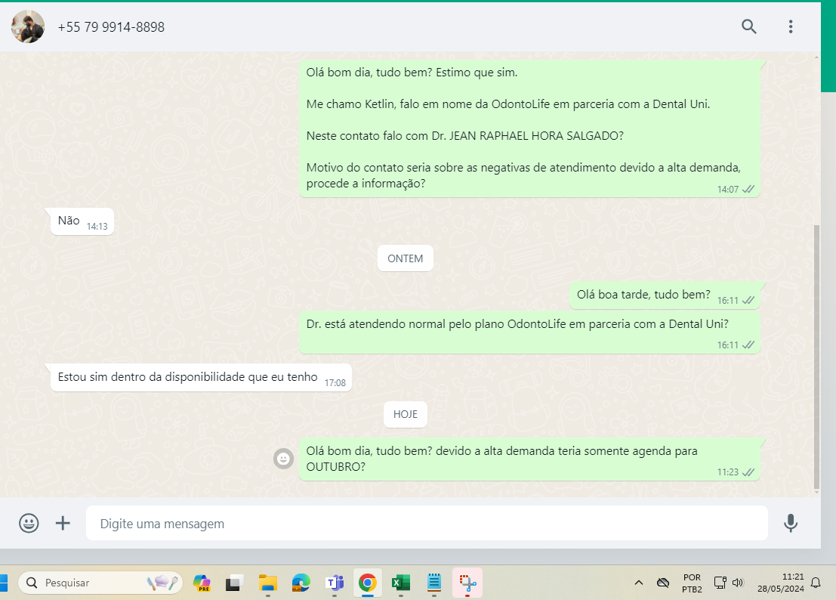Screen dimensions: 836x600
Task: Show hidden system tray icons
Action: click(639, 583)
